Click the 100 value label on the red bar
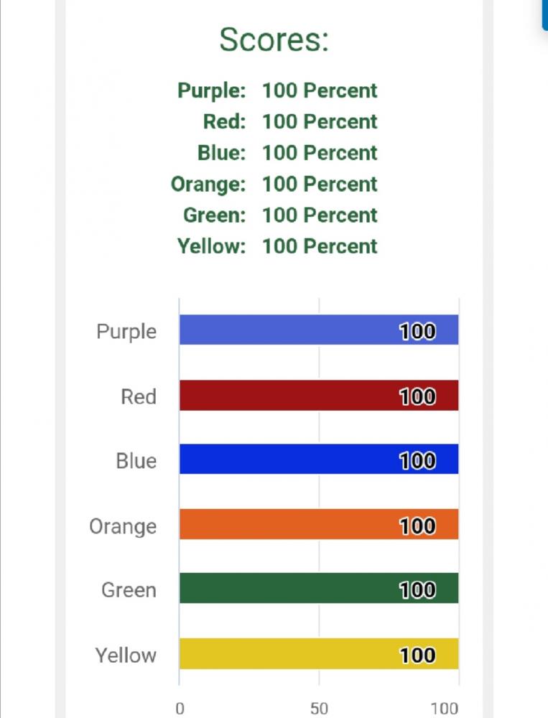Screen dimensions: 548x718 (x=417, y=396)
